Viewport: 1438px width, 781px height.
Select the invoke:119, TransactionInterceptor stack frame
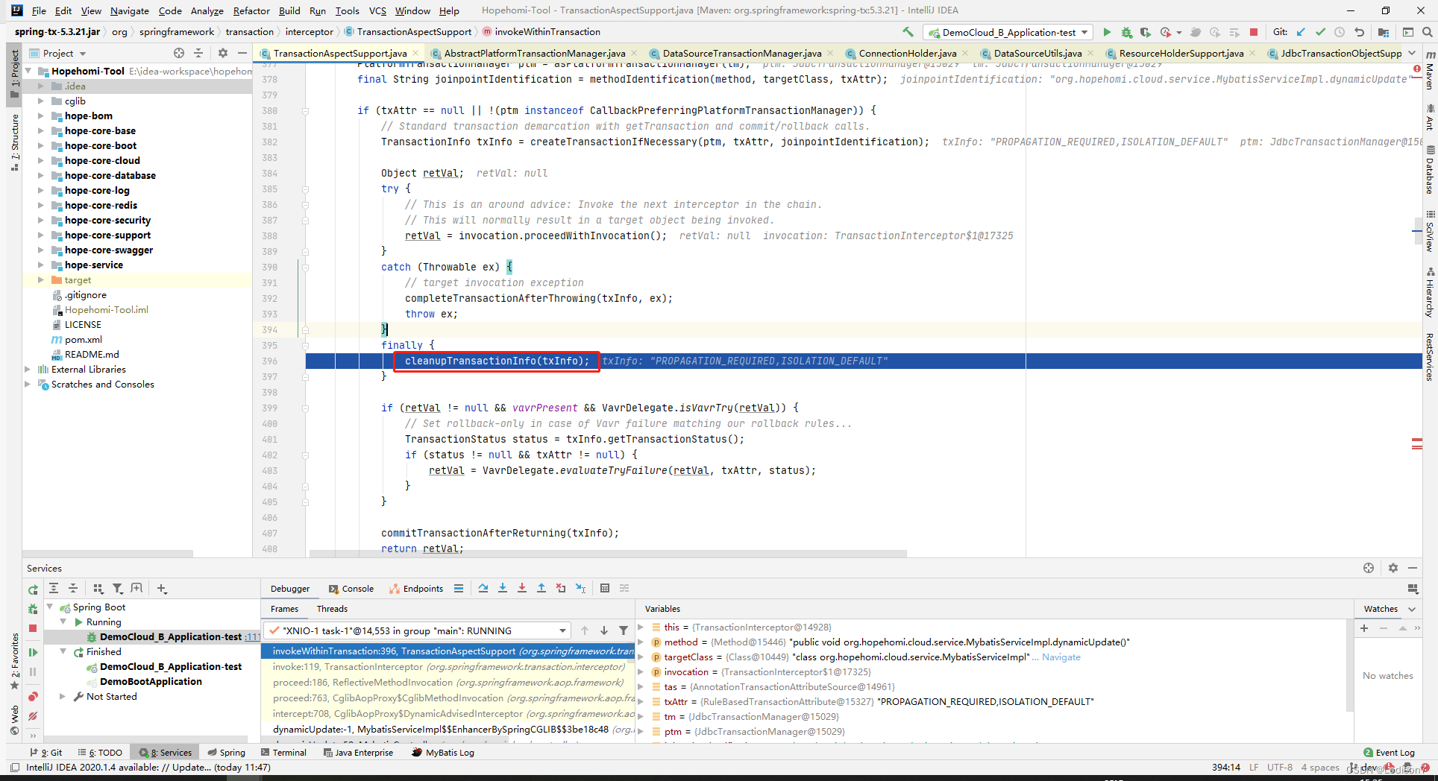coord(448,667)
